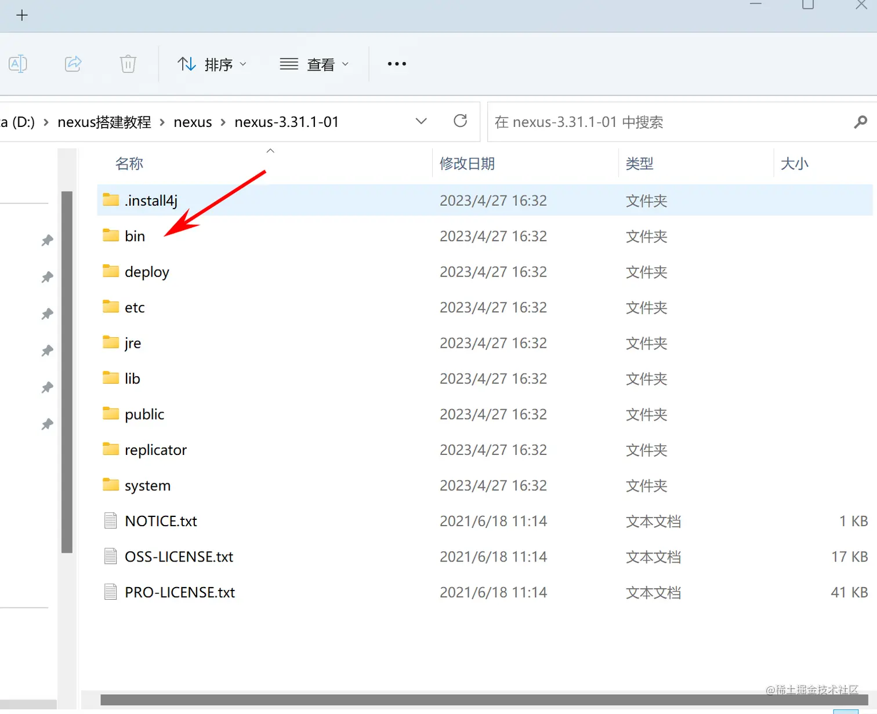Select the jre folder icon

pyautogui.click(x=111, y=343)
